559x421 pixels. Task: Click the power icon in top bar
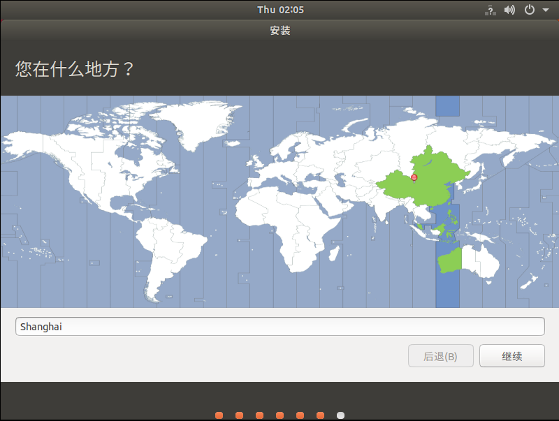coord(530,10)
